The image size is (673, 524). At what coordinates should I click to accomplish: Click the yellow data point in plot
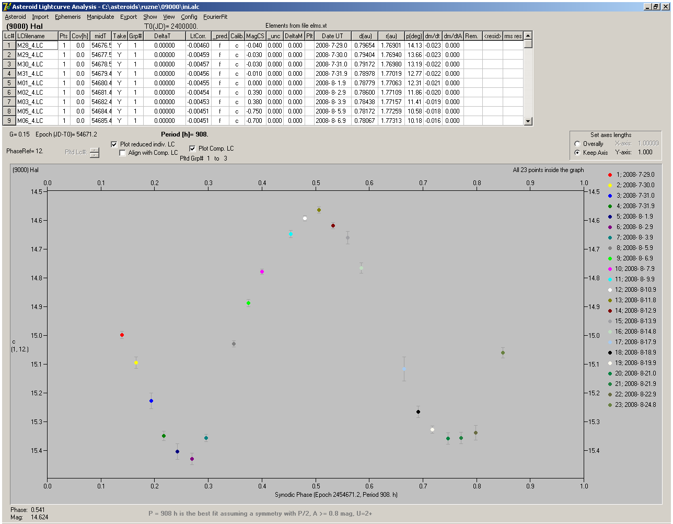click(136, 362)
